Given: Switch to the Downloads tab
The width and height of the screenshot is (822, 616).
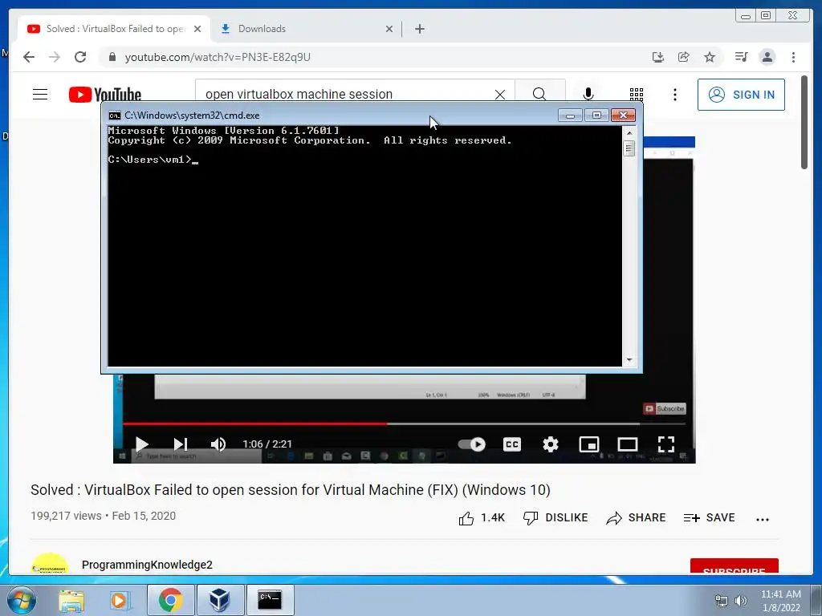Looking at the screenshot, I should pos(307,29).
